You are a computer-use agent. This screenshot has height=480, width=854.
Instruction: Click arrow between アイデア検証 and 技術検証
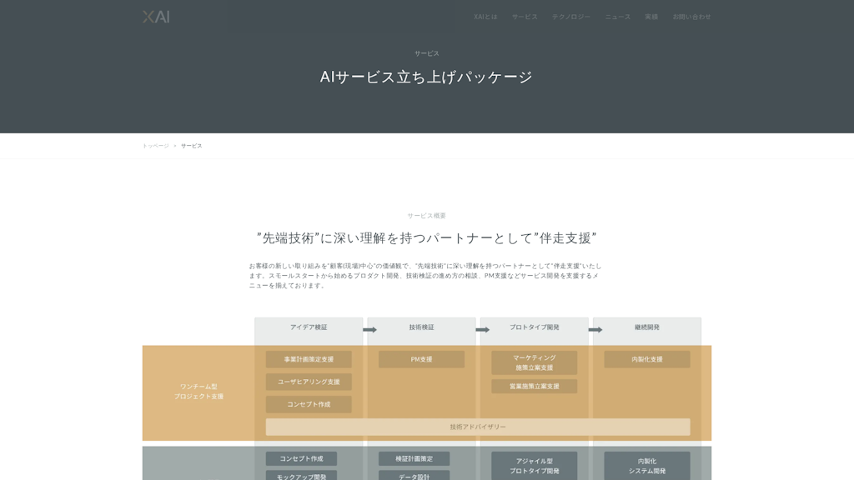click(x=370, y=330)
